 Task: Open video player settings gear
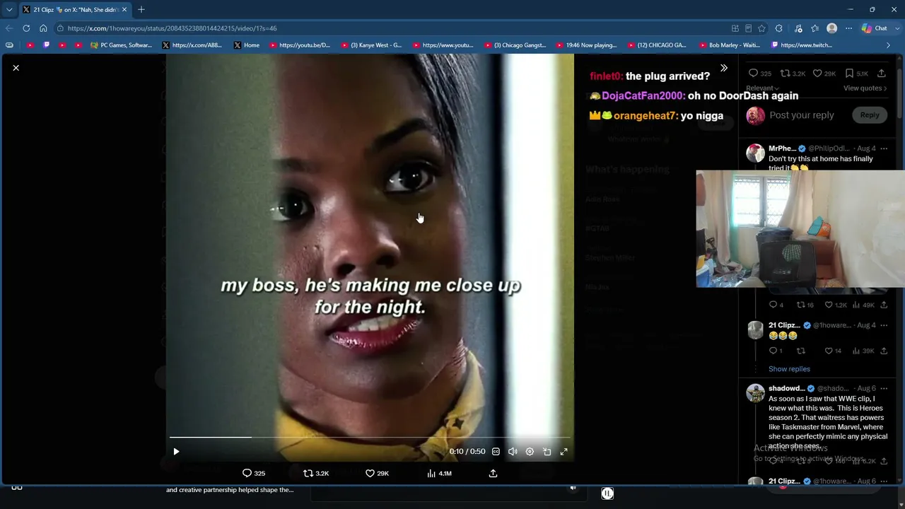pos(530,452)
